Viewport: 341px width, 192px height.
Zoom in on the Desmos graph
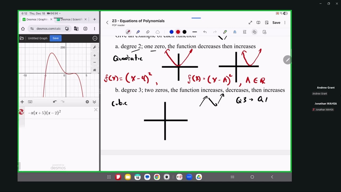coord(95,55)
